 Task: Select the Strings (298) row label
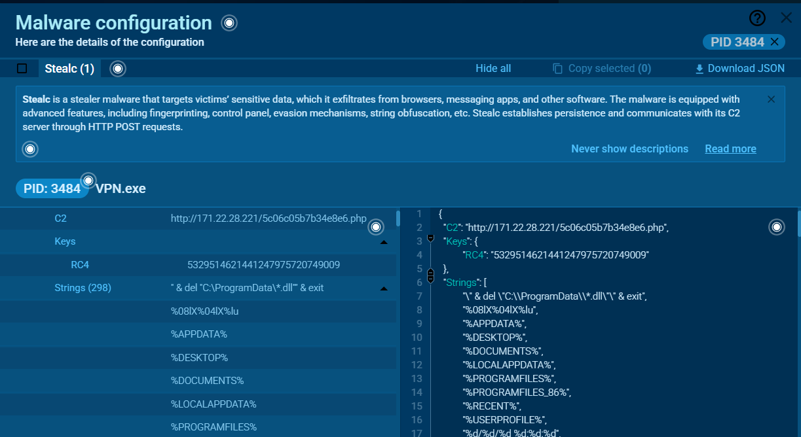point(83,288)
